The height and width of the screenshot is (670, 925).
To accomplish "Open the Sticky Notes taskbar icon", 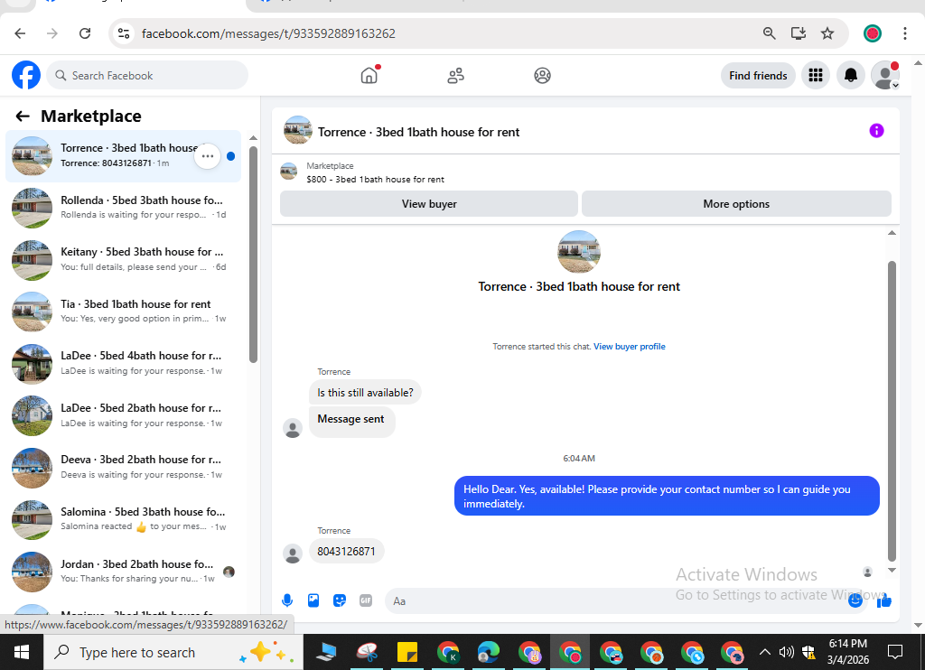I will [407, 652].
